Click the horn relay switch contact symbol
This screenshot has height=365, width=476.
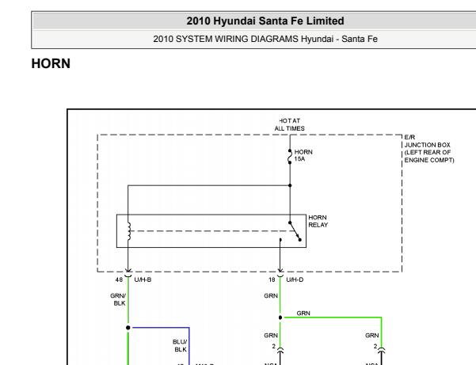pos(295,231)
